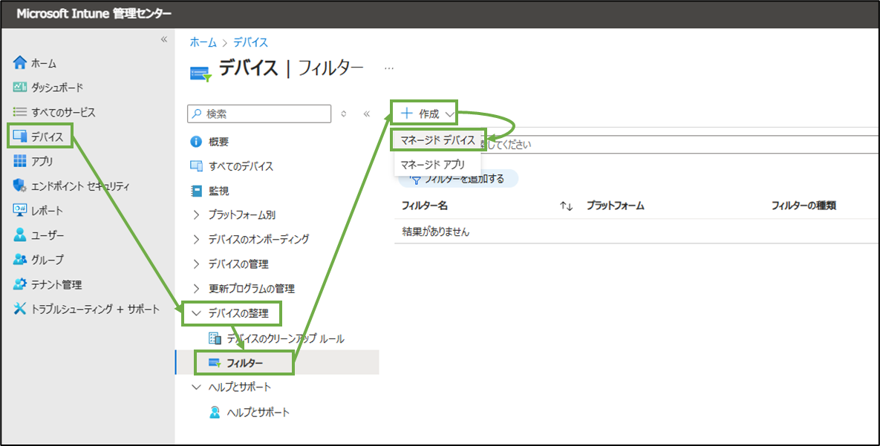Open エンドポイント セキュリティ in left navigation
Screen dimensions: 880x446
[80, 186]
